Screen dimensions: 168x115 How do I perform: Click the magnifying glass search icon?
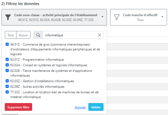pyautogui.click(x=38, y=35)
